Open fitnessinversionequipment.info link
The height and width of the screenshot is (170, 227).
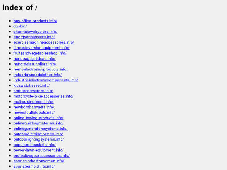[42, 48]
